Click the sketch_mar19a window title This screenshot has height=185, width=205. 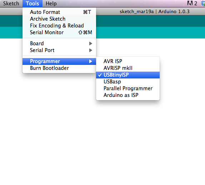point(155,12)
